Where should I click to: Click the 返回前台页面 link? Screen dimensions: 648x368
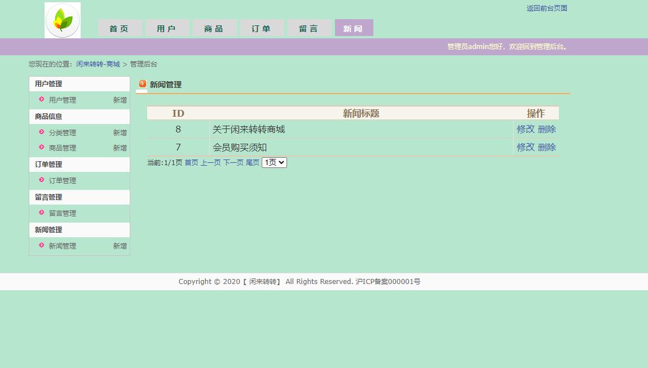[x=546, y=8]
